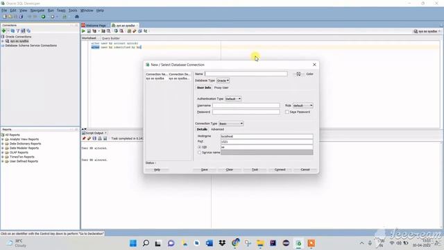Click the Color button to pick connection color
Screen dimensions: 444x250
click(309, 74)
